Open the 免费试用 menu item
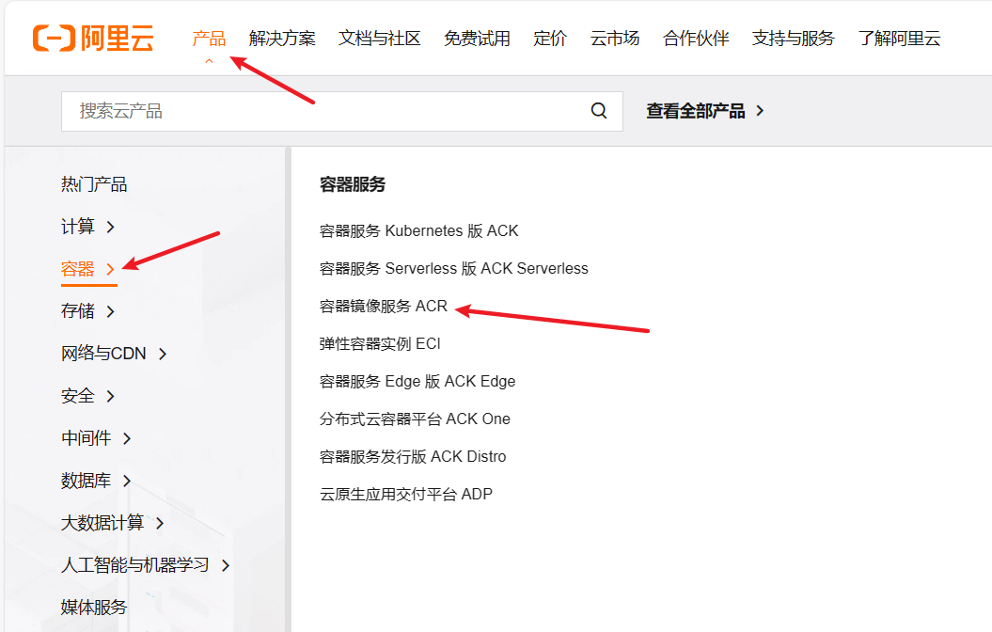The width and height of the screenshot is (992, 632). pos(477,38)
